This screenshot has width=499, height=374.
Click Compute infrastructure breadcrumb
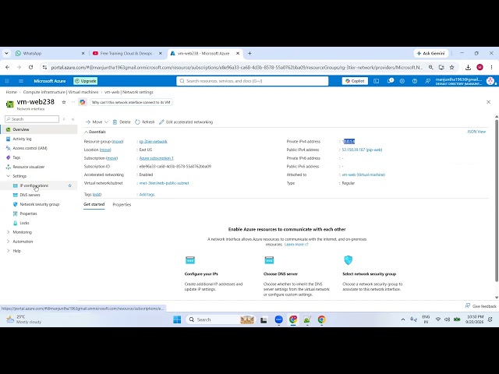(x=61, y=92)
